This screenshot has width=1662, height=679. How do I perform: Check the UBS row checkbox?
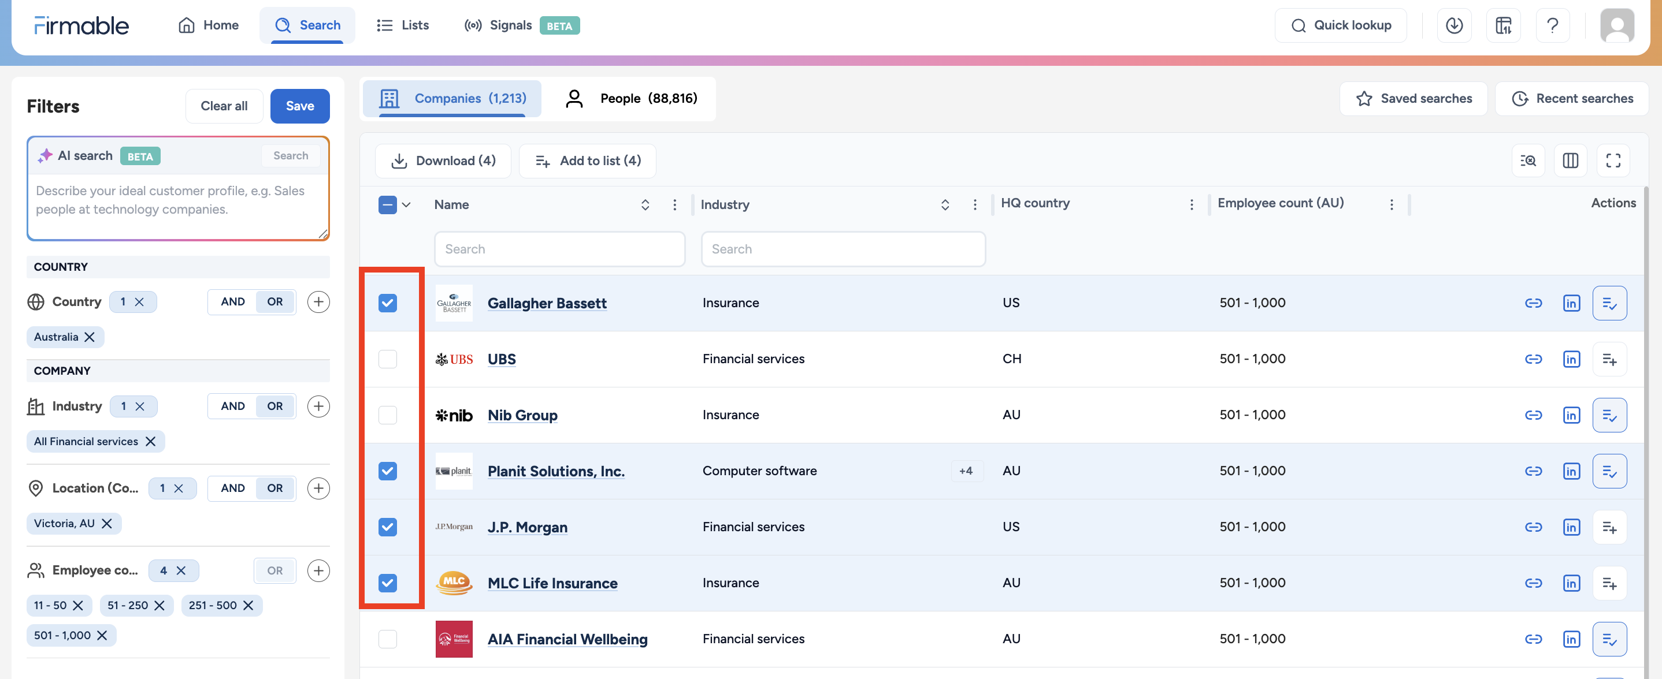tap(387, 359)
